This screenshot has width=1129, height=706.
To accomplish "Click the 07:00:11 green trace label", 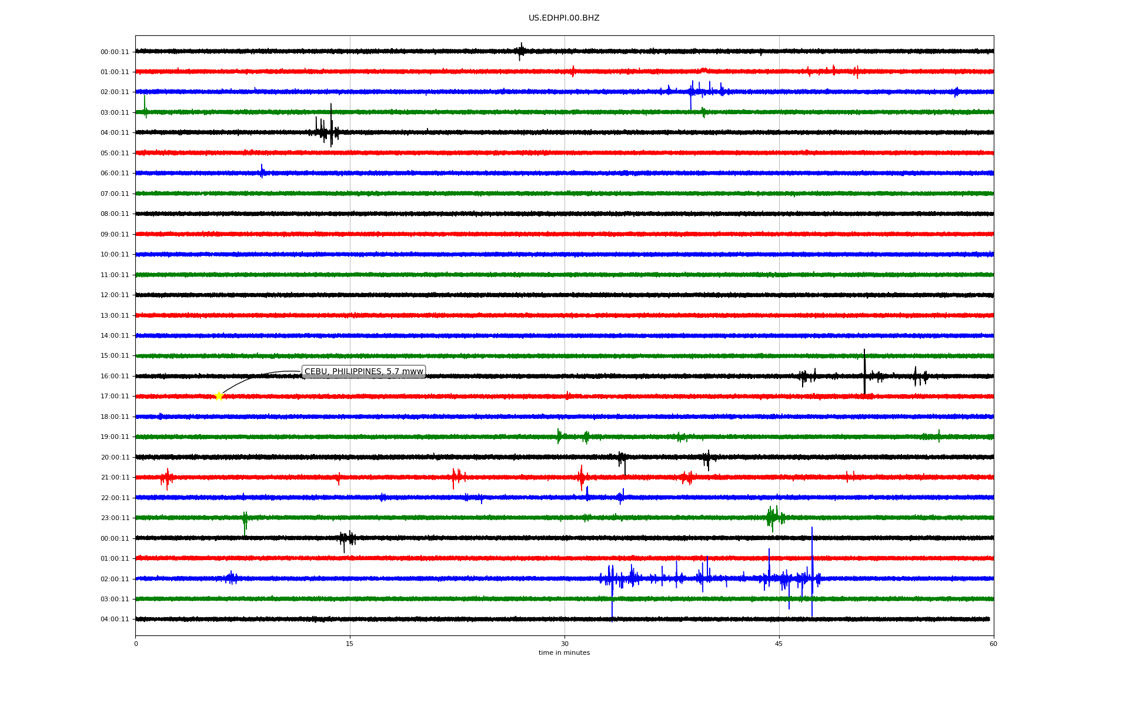I will [x=115, y=194].
